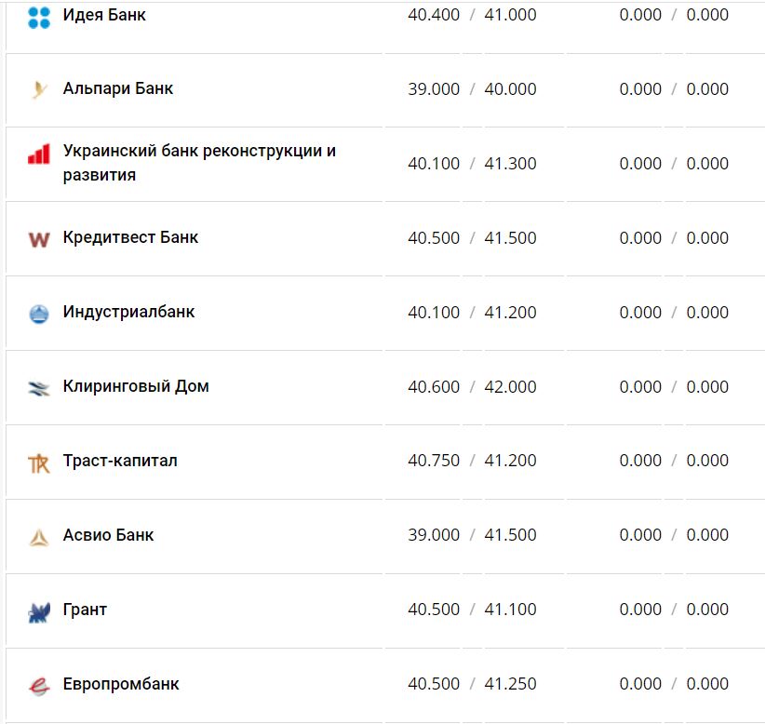Click the Траст-капитал TR logo
Image resolution: width=765 pixels, height=724 pixels.
click(x=38, y=463)
